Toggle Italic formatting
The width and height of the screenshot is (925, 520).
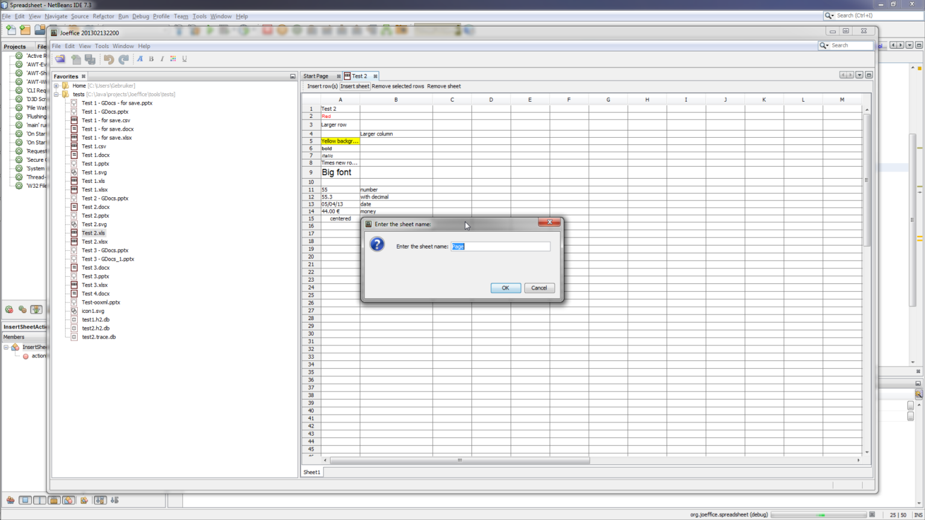coord(161,59)
